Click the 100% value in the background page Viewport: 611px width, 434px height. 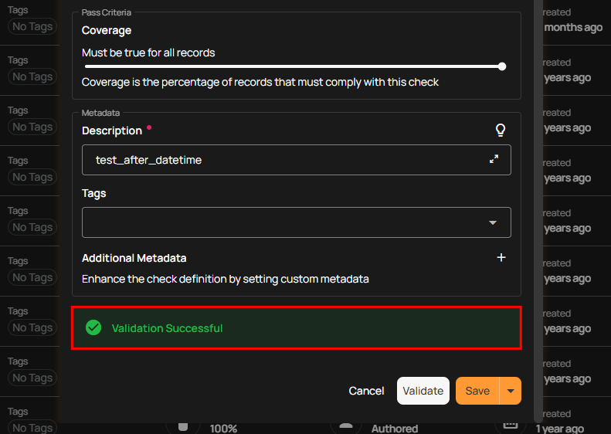click(223, 429)
